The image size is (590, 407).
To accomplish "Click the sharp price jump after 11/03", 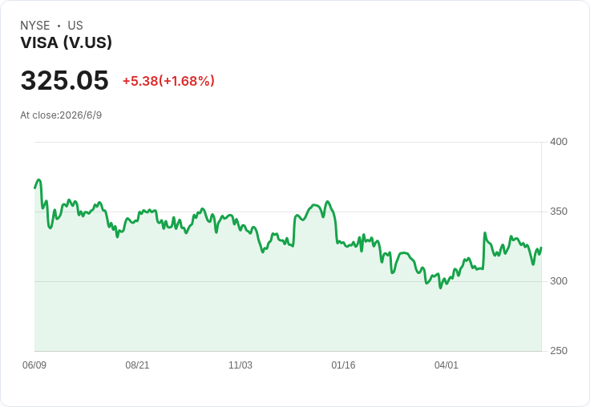I will pyautogui.click(x=294, y=229).
